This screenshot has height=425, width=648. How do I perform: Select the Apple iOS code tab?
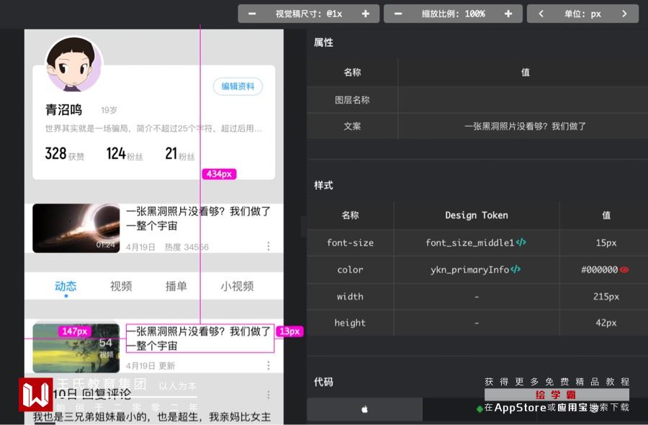[364, 409]
